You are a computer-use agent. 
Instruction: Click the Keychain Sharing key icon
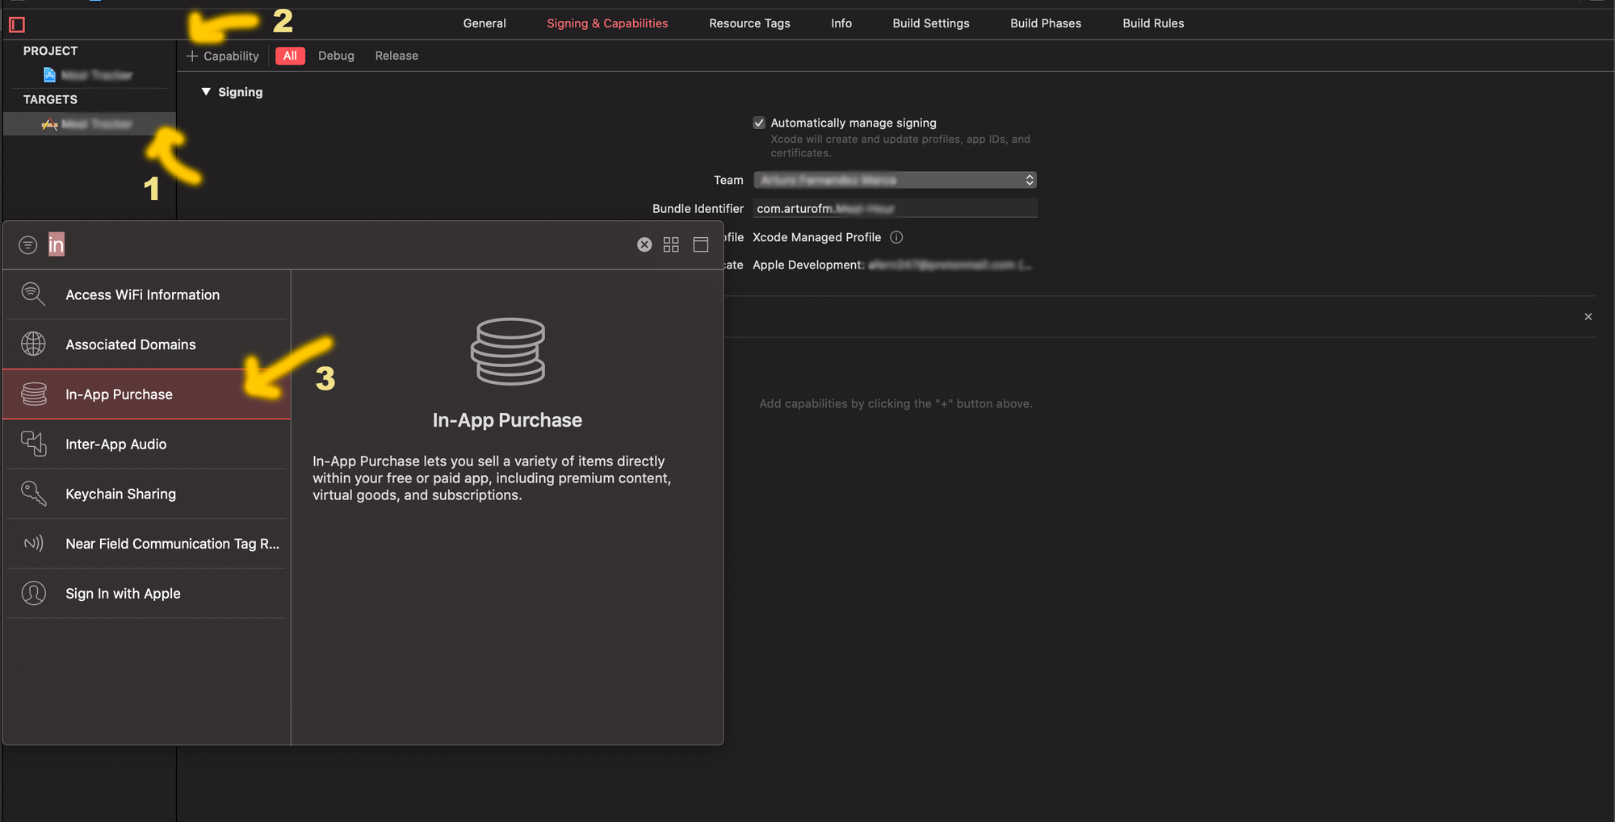tap(34, 493)
